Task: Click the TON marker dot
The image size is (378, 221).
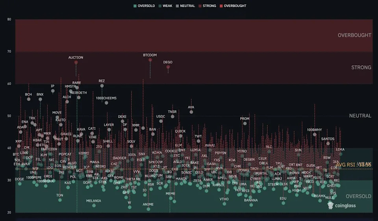Action: click(x=60, y=200)
